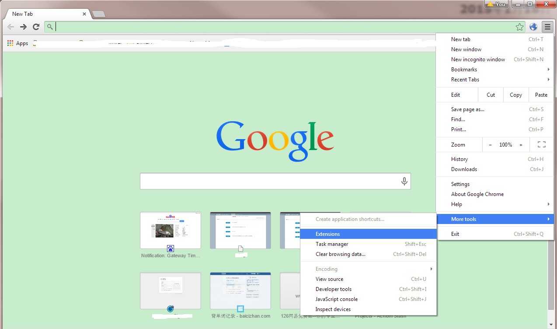Open the Notification: Gateway Tim... thumbnail

click(171, 231)
